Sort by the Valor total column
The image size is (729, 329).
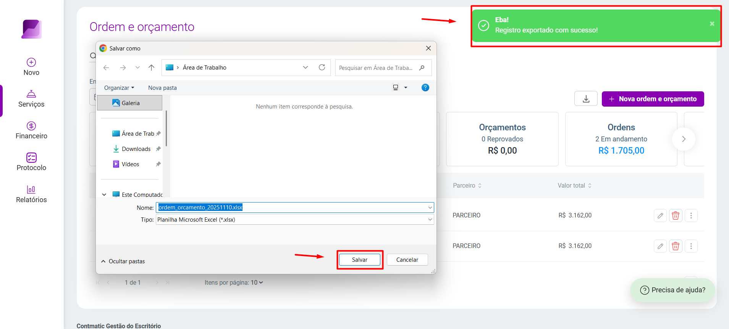click(574, 185)
